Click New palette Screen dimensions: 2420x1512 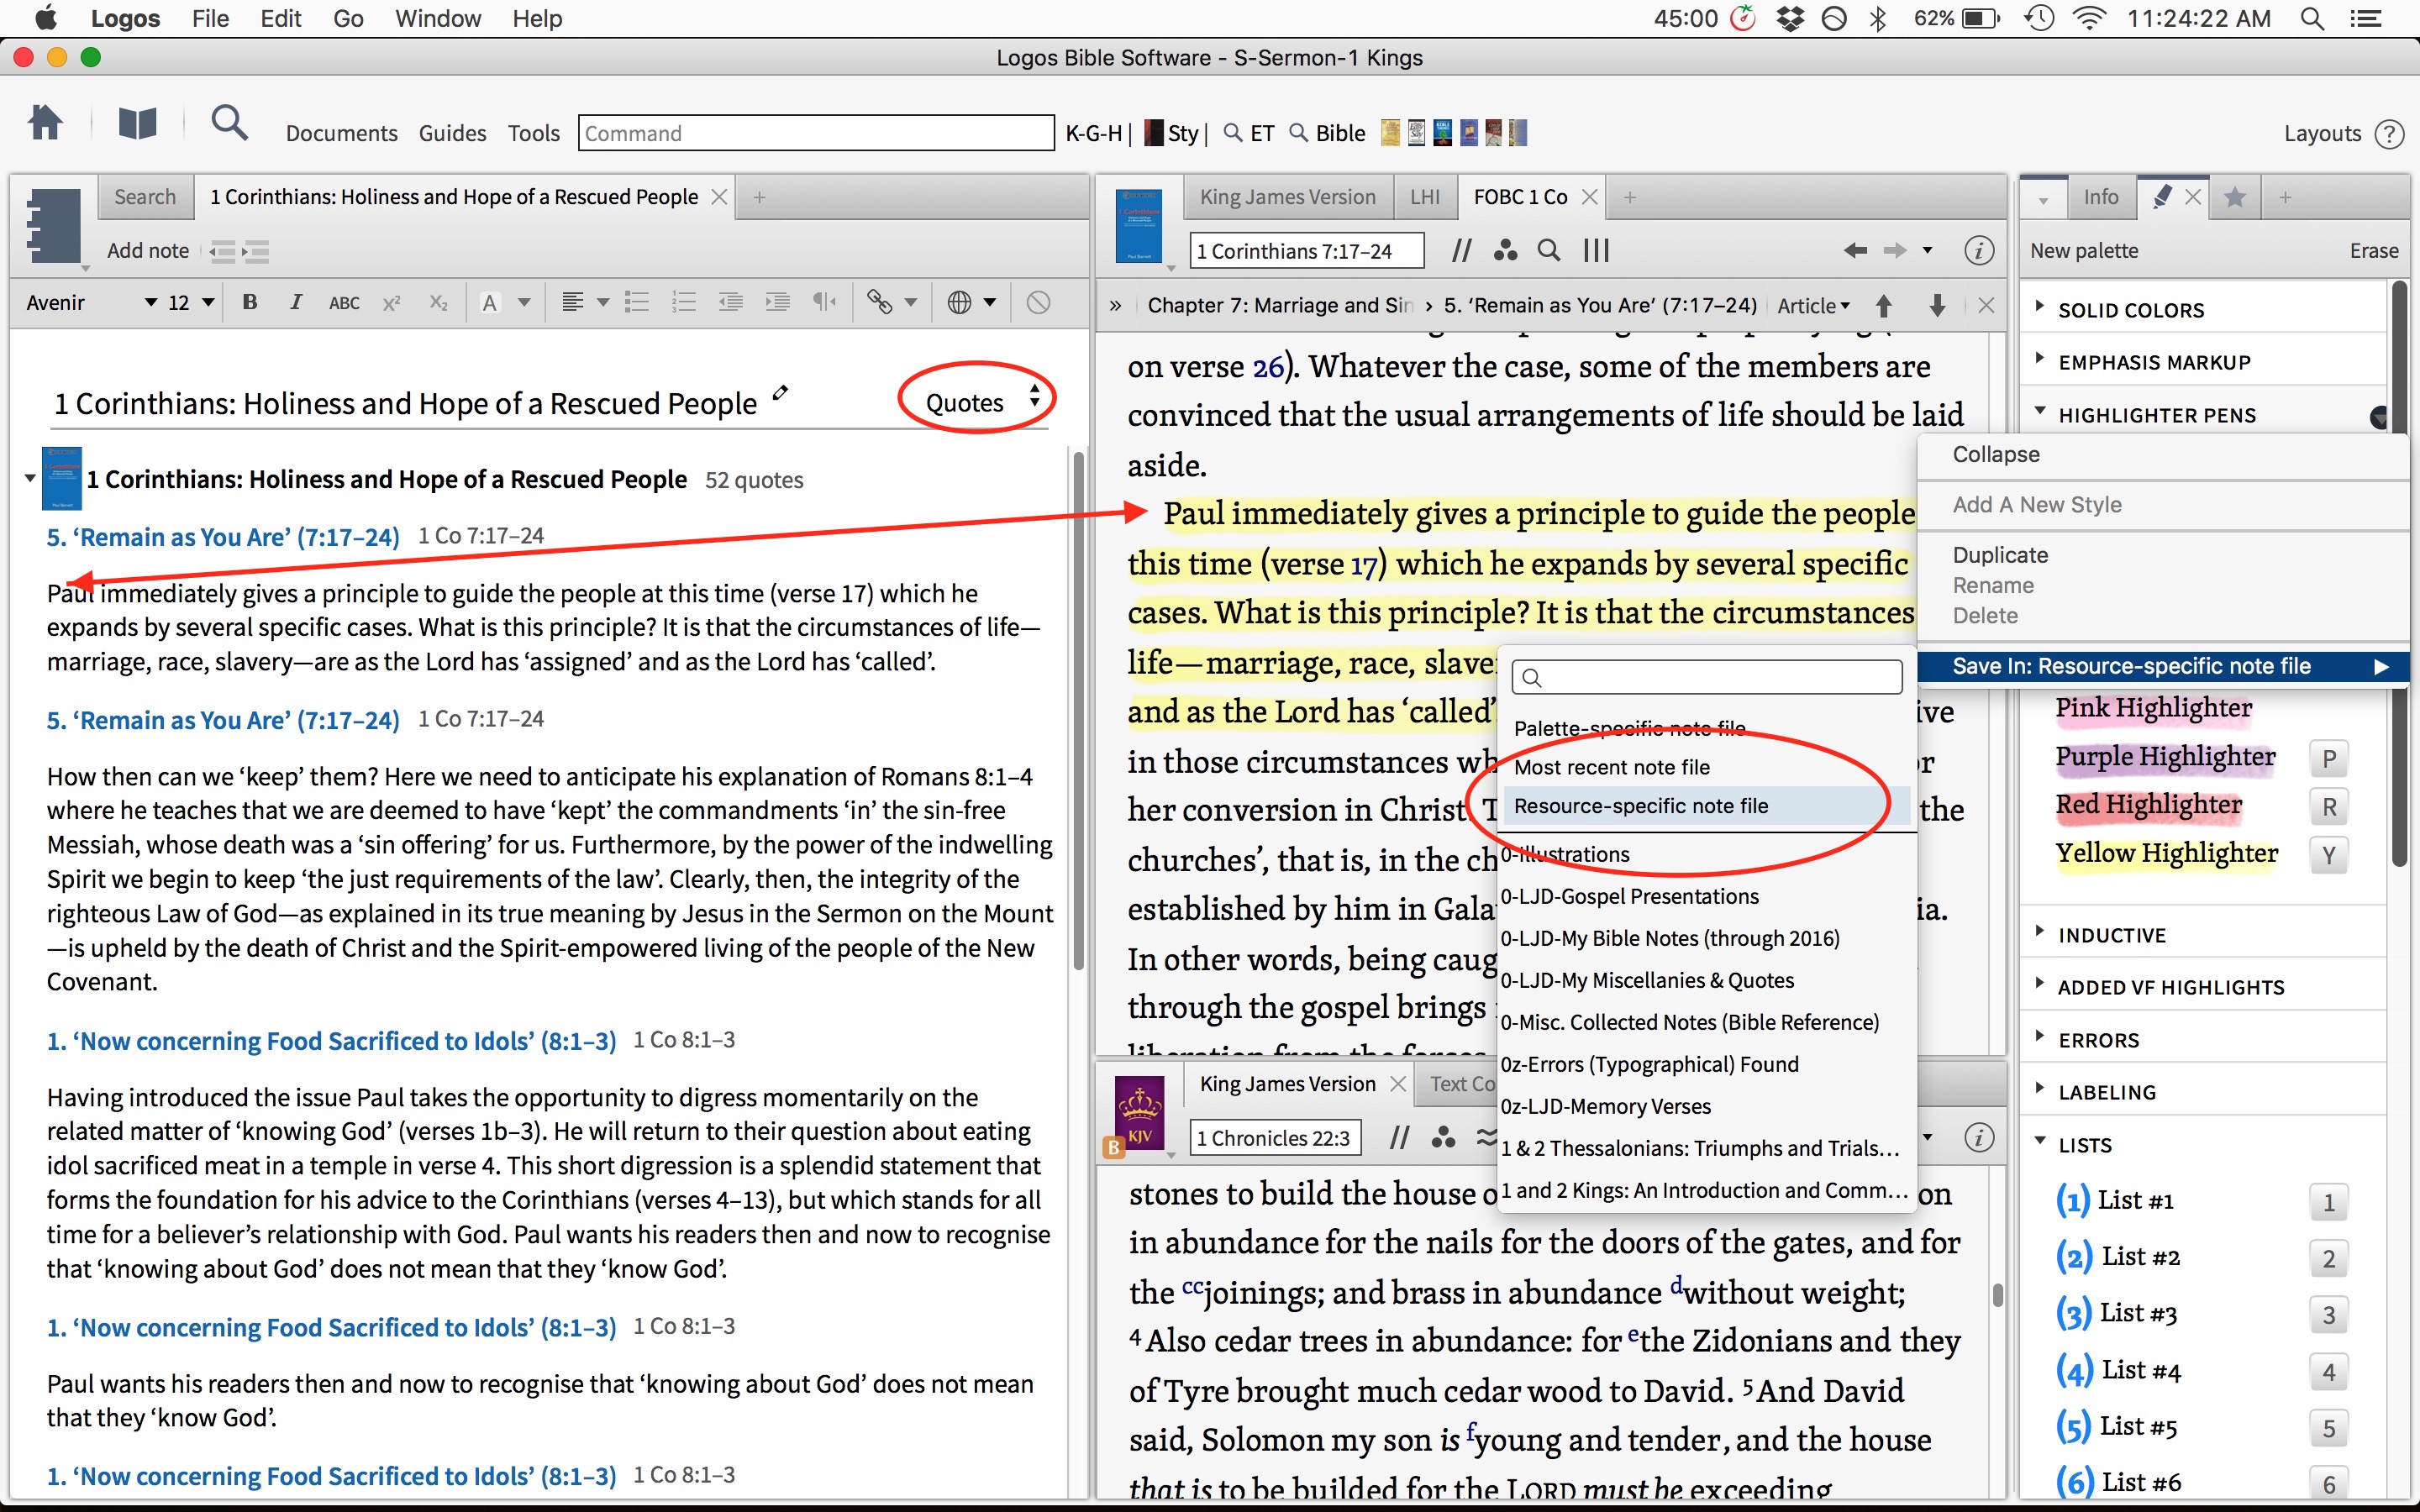[2084, 251]
